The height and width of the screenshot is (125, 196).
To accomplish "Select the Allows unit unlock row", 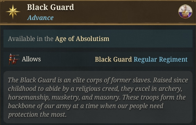I will (x=98, y=59).
